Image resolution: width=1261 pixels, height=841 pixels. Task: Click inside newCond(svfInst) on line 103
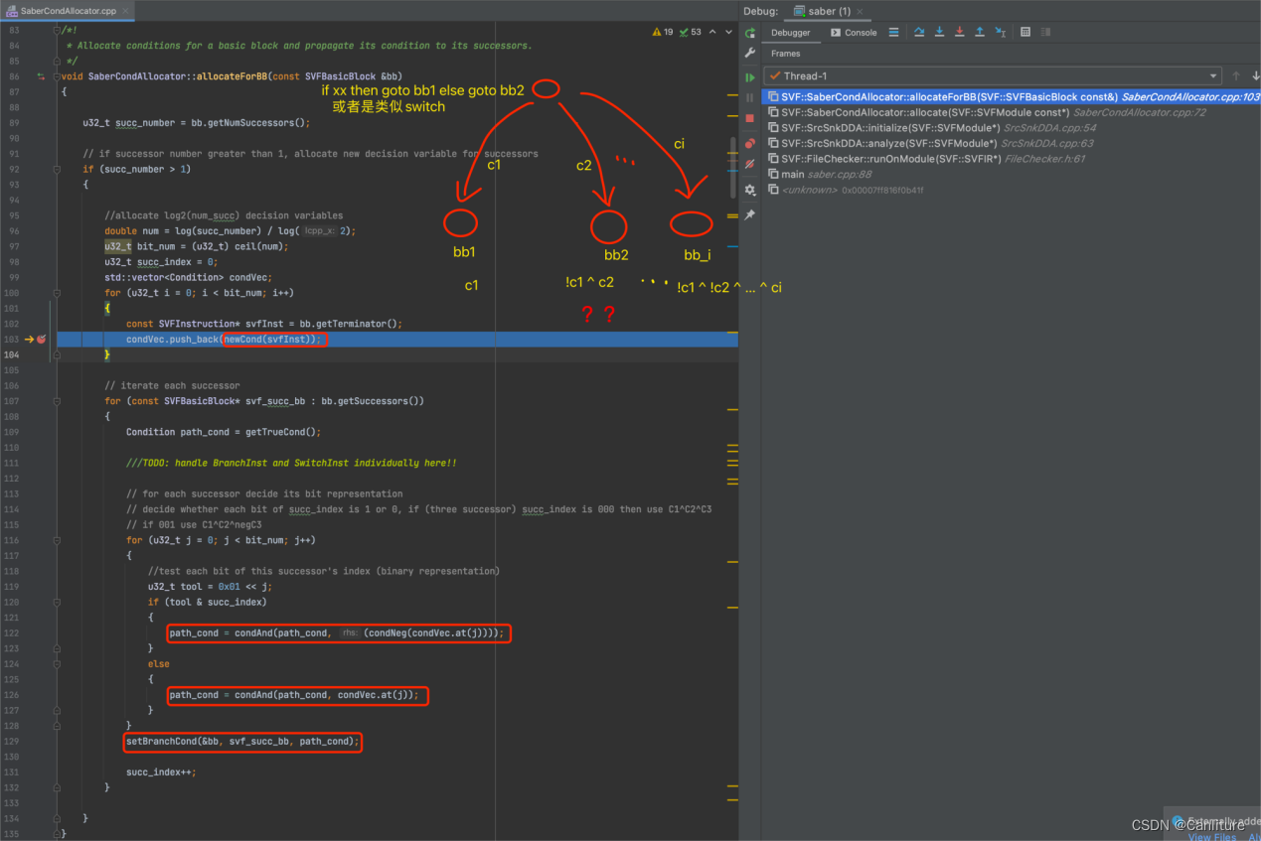(x=271, y=340)
